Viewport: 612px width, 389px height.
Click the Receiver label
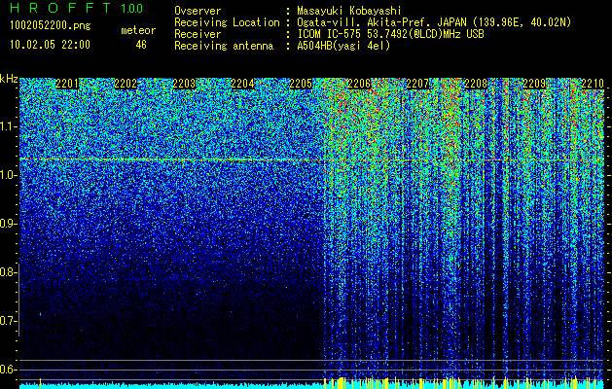tap(198, 34)
